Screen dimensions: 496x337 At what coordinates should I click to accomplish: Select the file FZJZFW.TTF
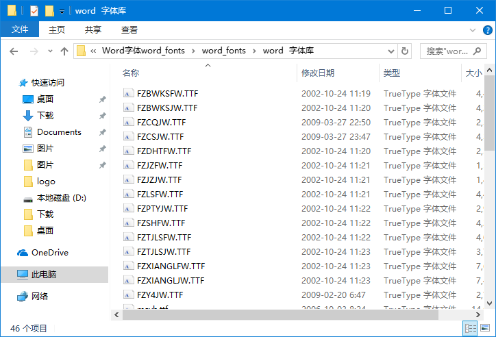point(160,166)
